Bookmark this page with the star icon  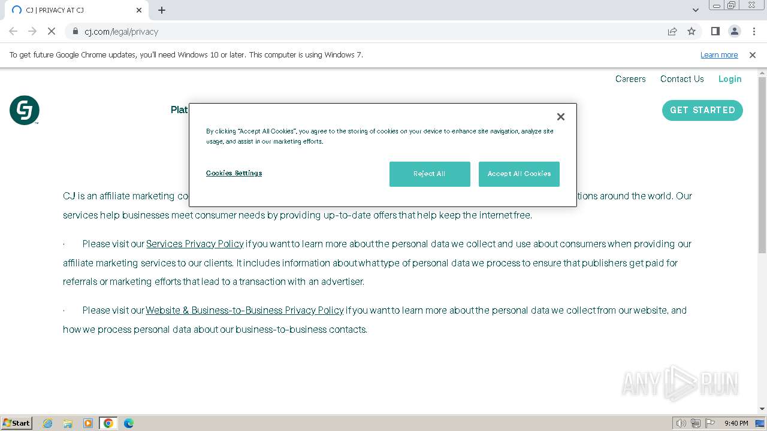(x=691, y=31)
